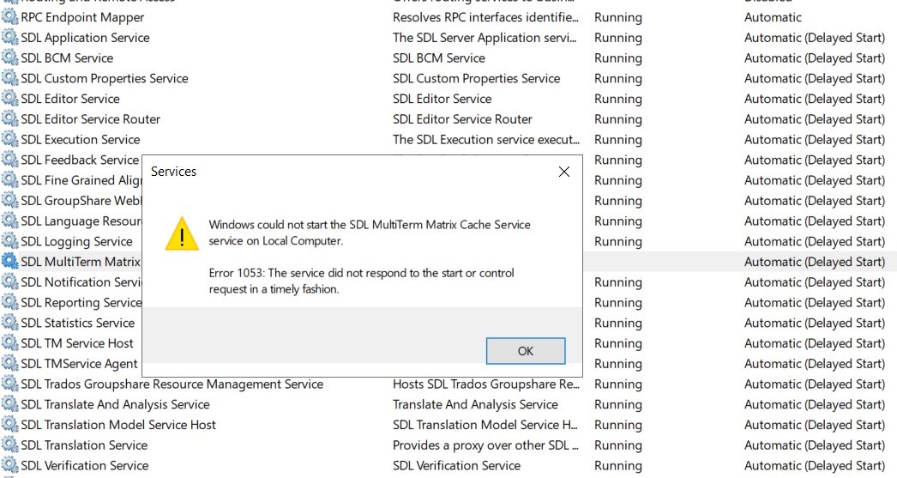Viewport: 897px width, 478px height.
Task: Select the SDL Statistics Service name
Action: [78, 323]
